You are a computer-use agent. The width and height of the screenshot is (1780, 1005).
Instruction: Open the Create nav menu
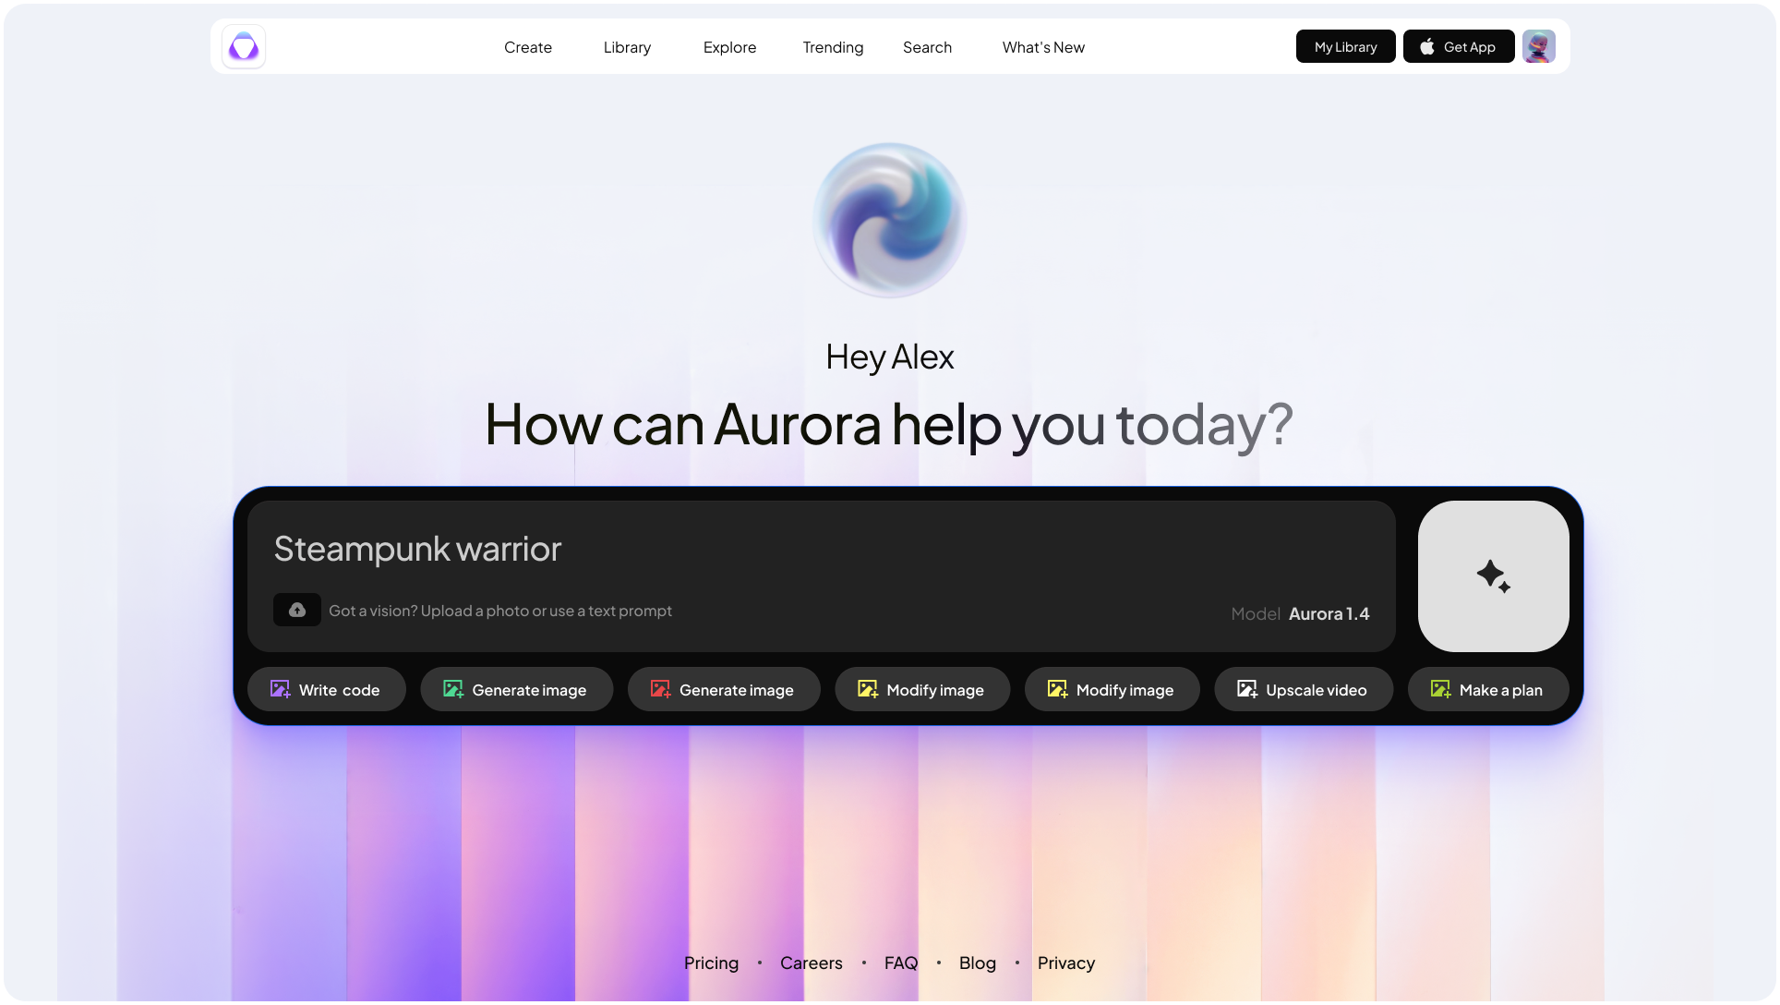tap(527, 47)
